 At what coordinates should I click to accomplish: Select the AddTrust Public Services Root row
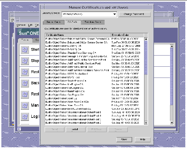pyautogui.click(x=94, y=63)
